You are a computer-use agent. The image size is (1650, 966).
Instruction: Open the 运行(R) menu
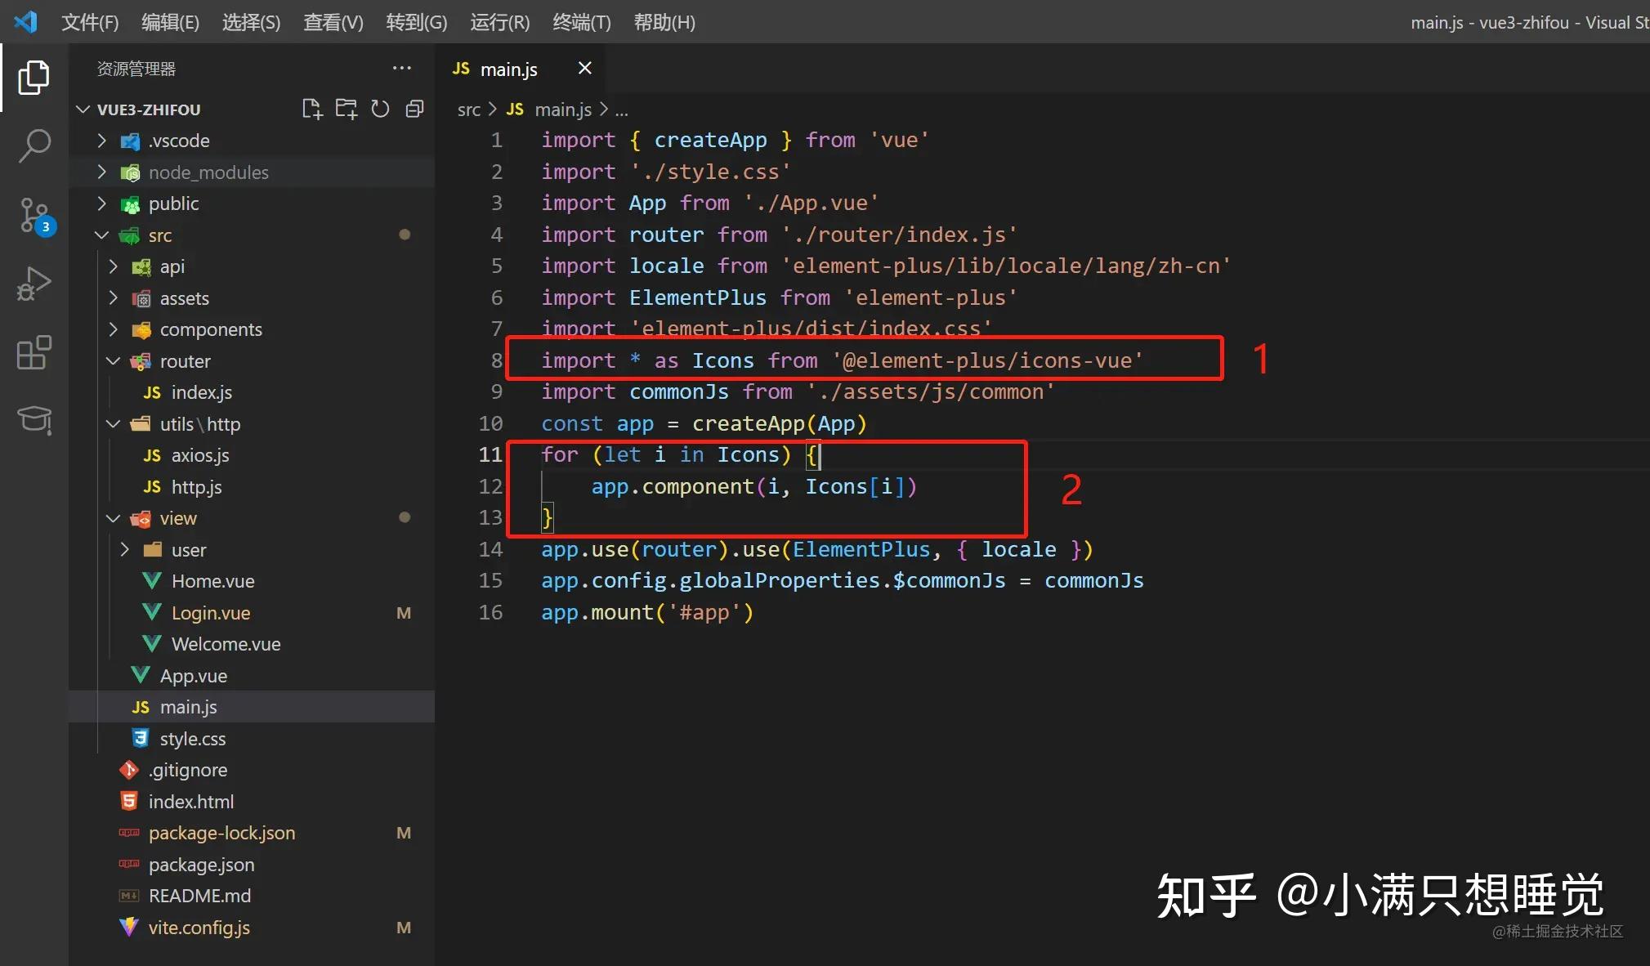point(499,22)
